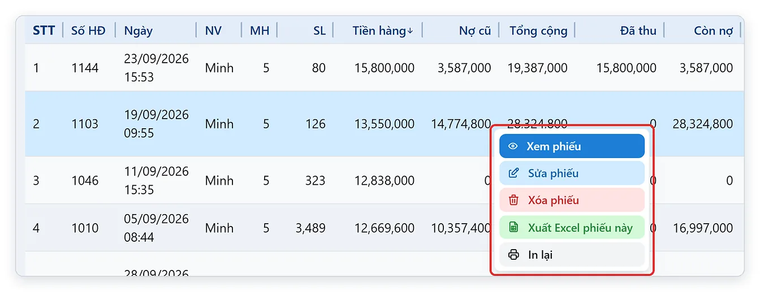Viewport: 760px width, 292px height.
Task: Click the SL column header
Action: [x=319, y=30]
